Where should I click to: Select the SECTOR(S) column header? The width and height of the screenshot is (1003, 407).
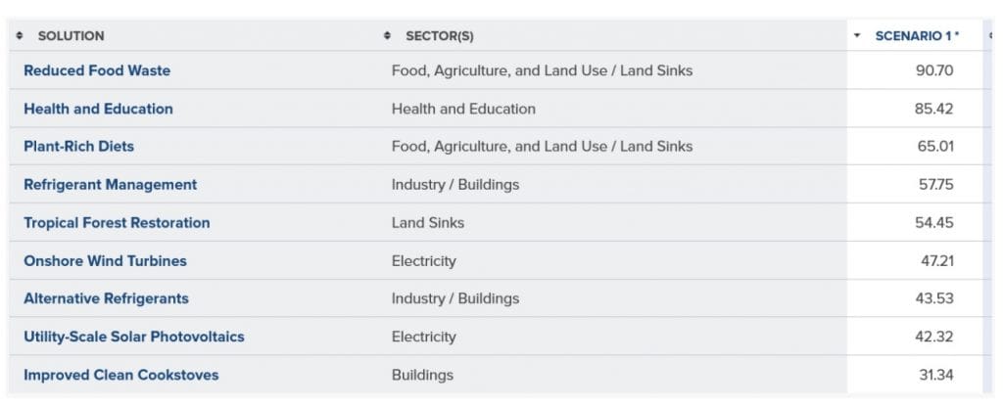pos(440,36)
